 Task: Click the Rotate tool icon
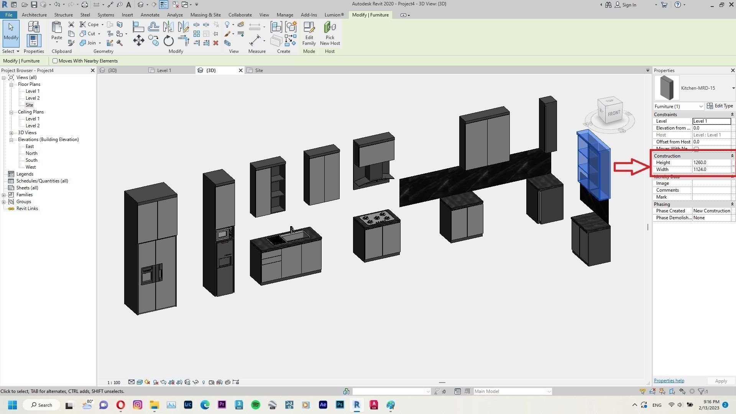click(x=168, y=41)
